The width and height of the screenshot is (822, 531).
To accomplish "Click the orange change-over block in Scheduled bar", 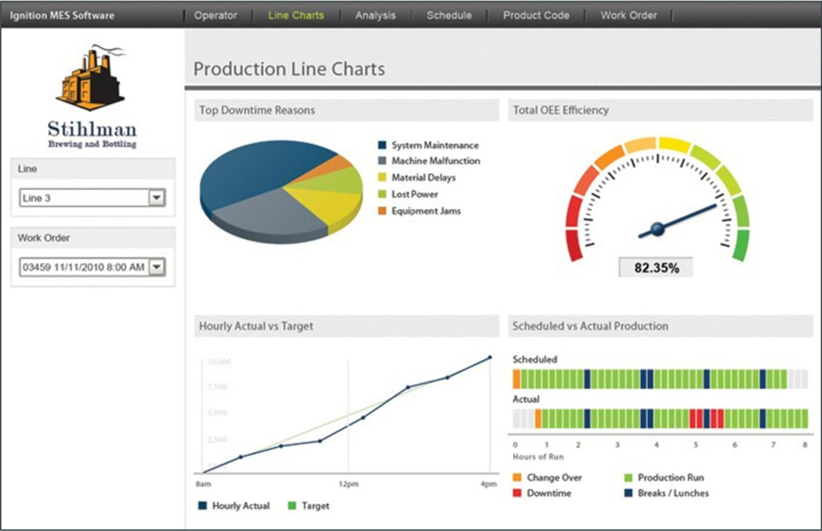I will click(517, 379).
